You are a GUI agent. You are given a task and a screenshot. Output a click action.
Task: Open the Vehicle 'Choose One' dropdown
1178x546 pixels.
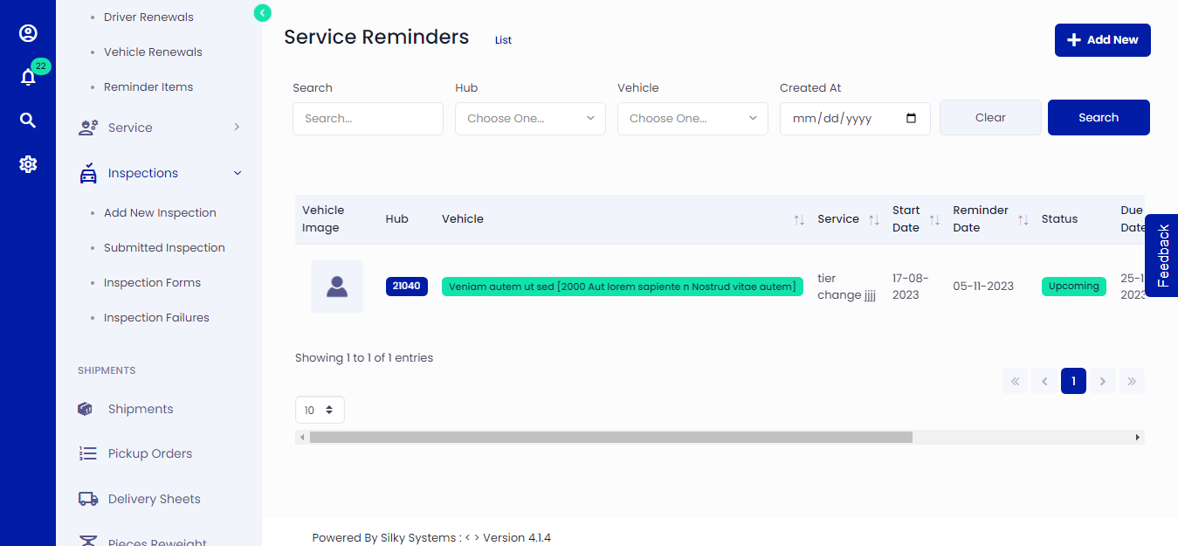coord(692,118)
